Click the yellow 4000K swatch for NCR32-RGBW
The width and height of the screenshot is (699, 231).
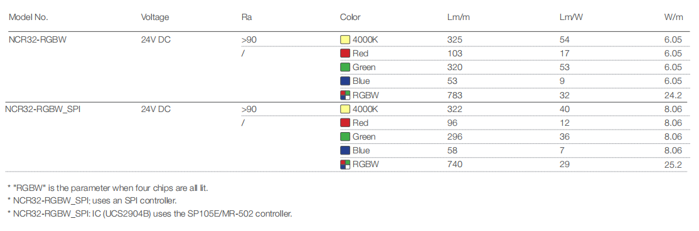click(x=345, y=39)
